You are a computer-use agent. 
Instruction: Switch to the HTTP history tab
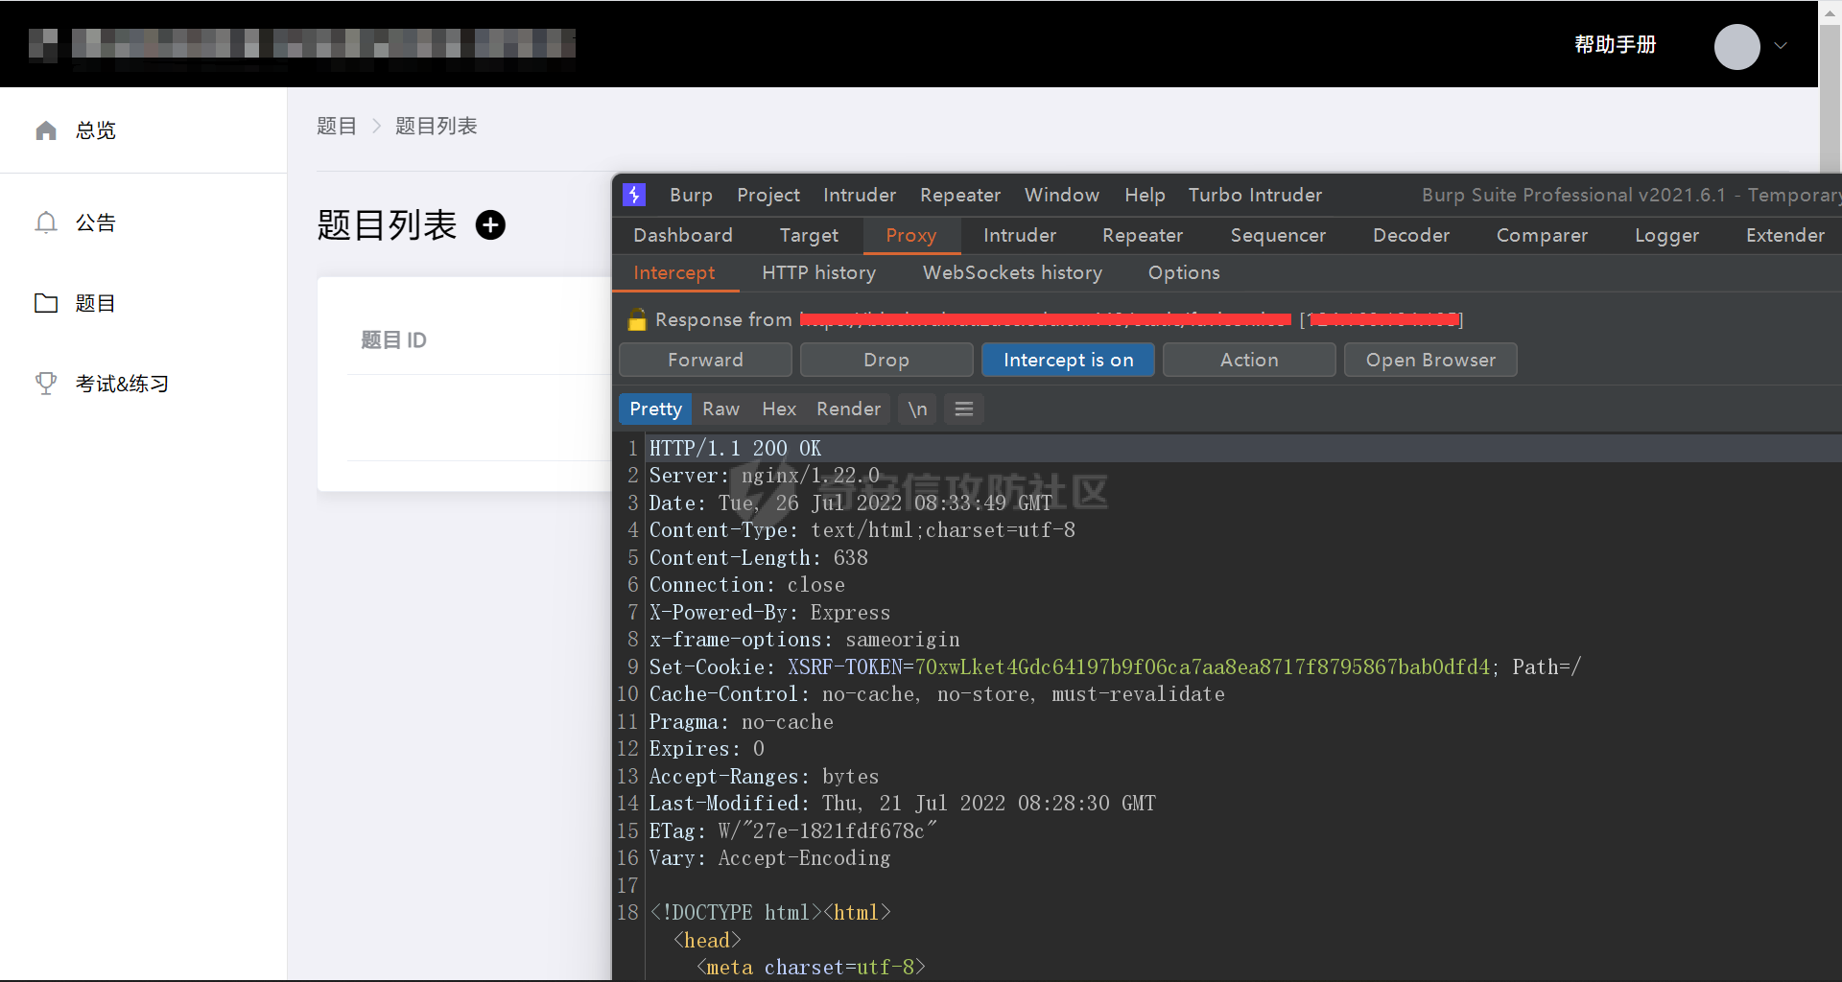[x=818, y=273]
